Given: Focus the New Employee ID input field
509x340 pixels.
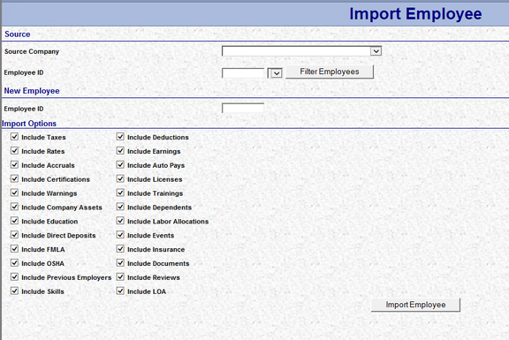Looking at the screenshot, I should tap(243, 109).
